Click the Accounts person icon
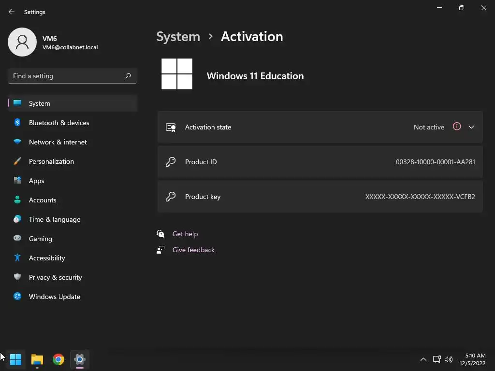 (17, 200)
